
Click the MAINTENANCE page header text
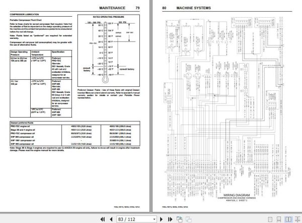point(112,8)
